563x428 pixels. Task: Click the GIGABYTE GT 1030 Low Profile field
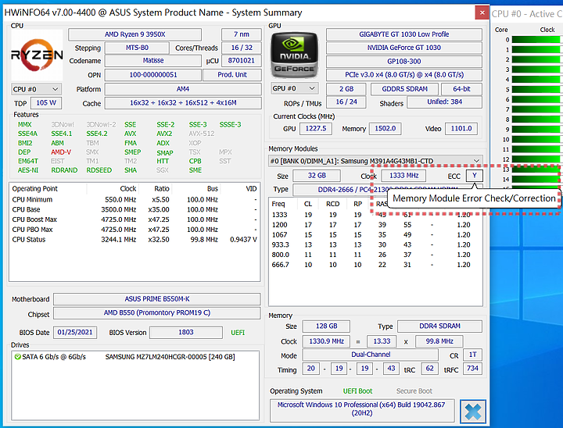click(x=404, y=34)
